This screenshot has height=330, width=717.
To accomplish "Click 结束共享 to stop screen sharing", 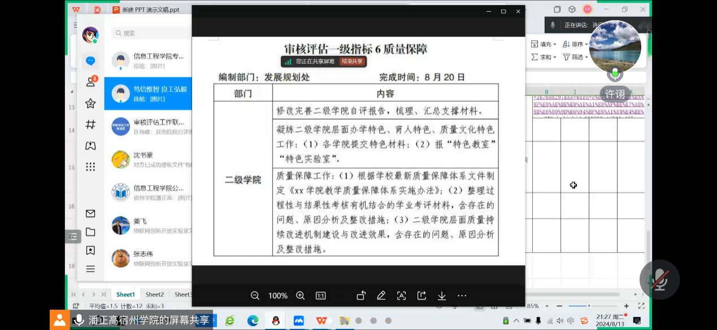I will coord(351,61).
